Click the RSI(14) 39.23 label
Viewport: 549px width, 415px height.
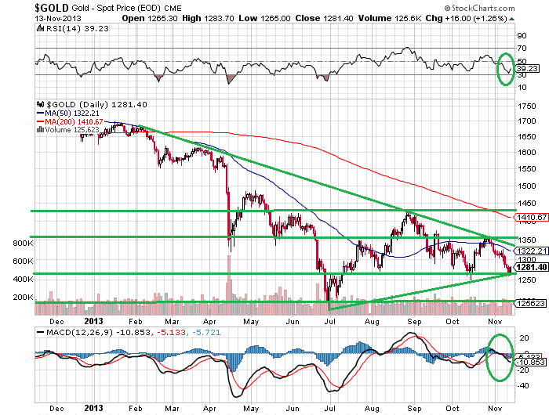tap(78, 28)
